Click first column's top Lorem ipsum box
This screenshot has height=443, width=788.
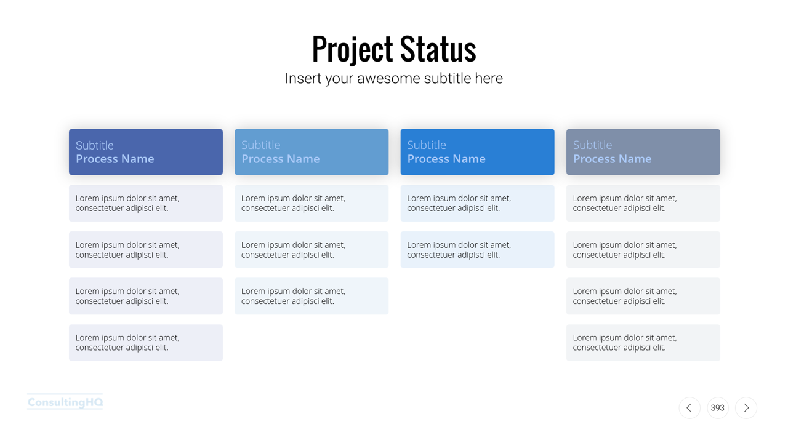(x=146, y=203)
